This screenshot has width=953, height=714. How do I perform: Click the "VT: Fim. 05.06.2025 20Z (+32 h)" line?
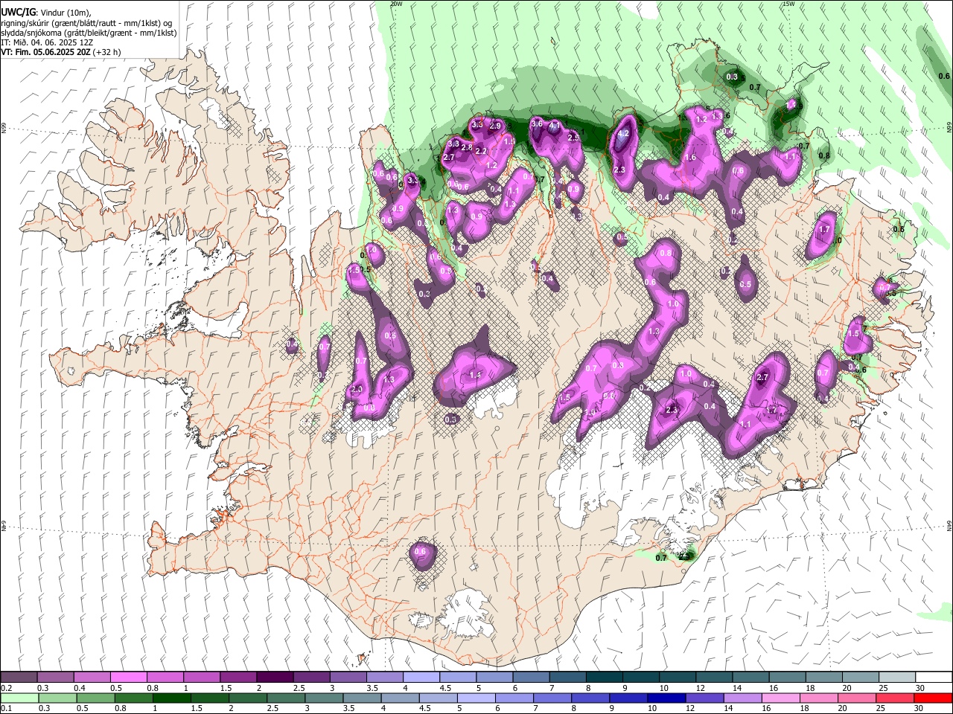click(61, 52)
